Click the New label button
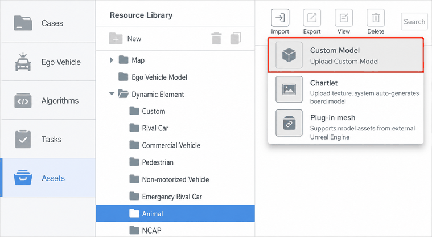The width and height of the screenshot is (432, 237). tap(134, 39)
